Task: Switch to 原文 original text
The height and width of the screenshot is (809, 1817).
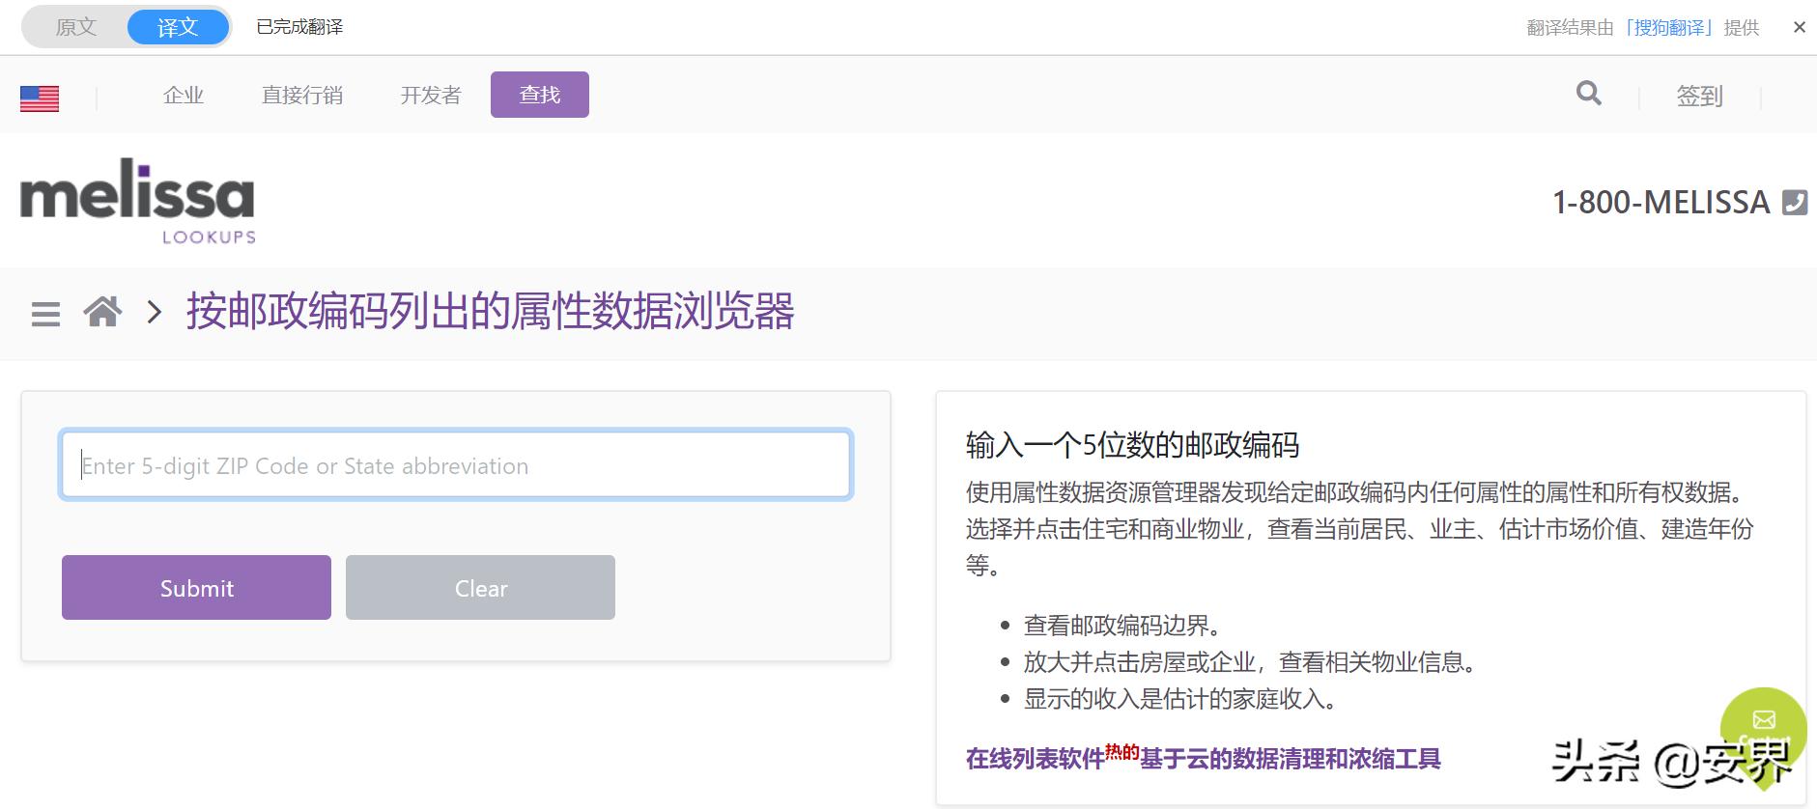Action: coord(76,27)
